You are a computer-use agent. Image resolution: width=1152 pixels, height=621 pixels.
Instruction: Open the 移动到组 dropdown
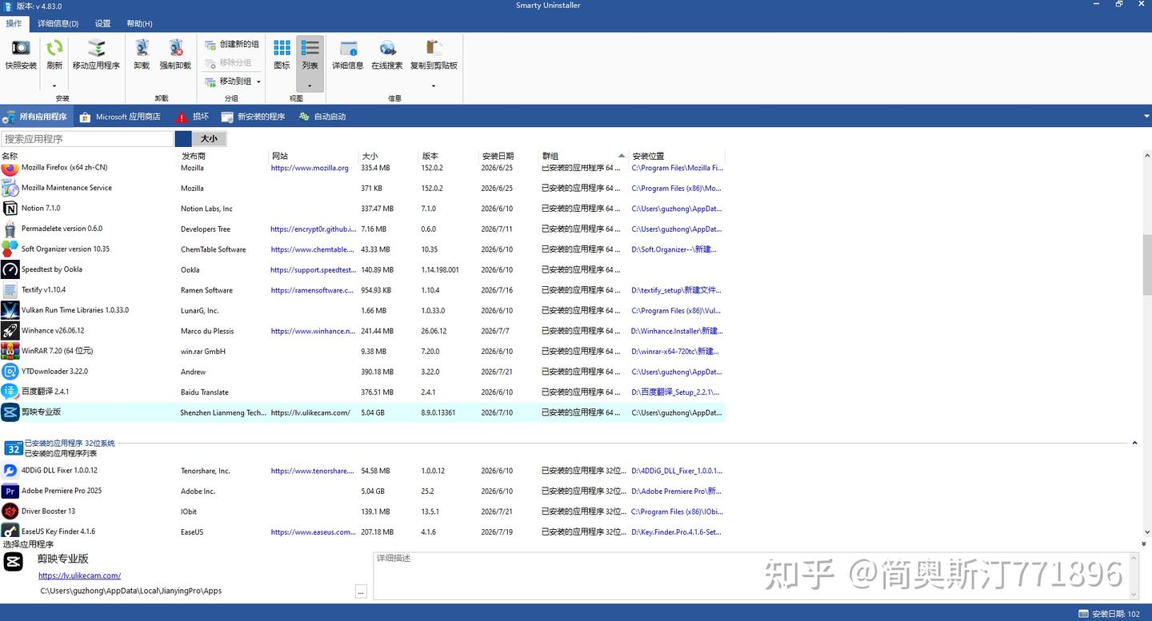[x=258, y=82]
